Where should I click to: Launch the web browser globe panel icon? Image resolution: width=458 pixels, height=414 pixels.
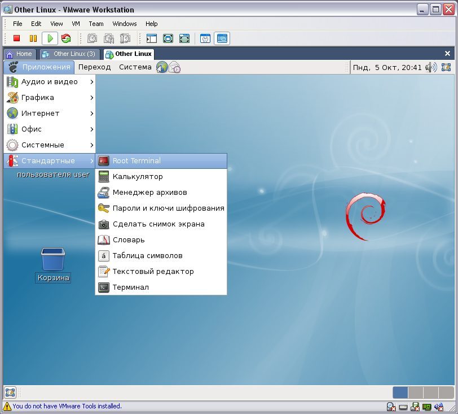162,67
